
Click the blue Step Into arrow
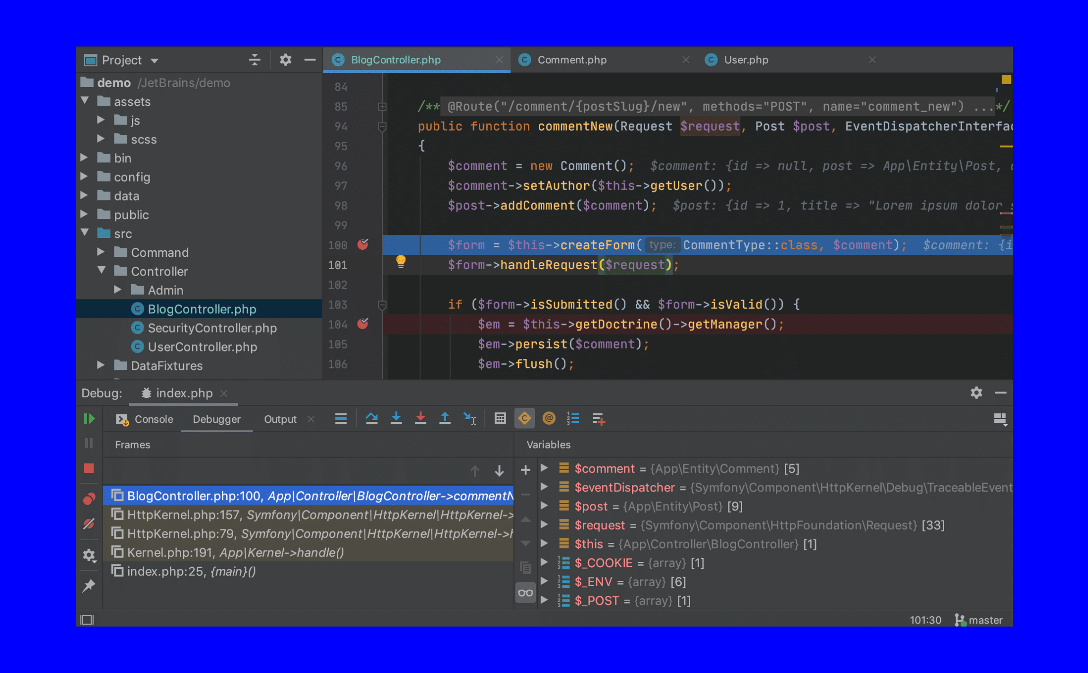[396, 418]
